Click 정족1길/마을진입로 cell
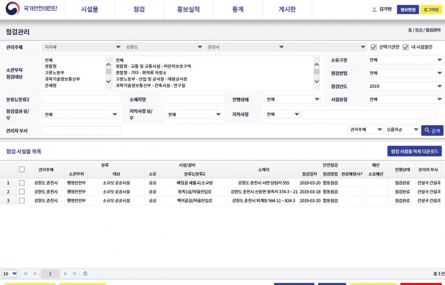The width and height of the screenshot is (445, 285). tap(194, 192)
